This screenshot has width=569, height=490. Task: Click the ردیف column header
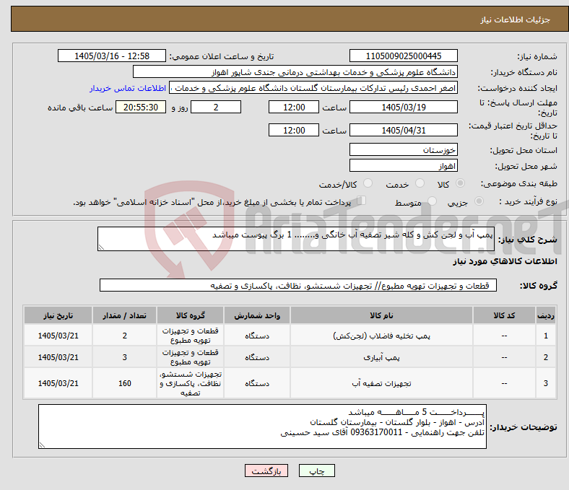545,315
